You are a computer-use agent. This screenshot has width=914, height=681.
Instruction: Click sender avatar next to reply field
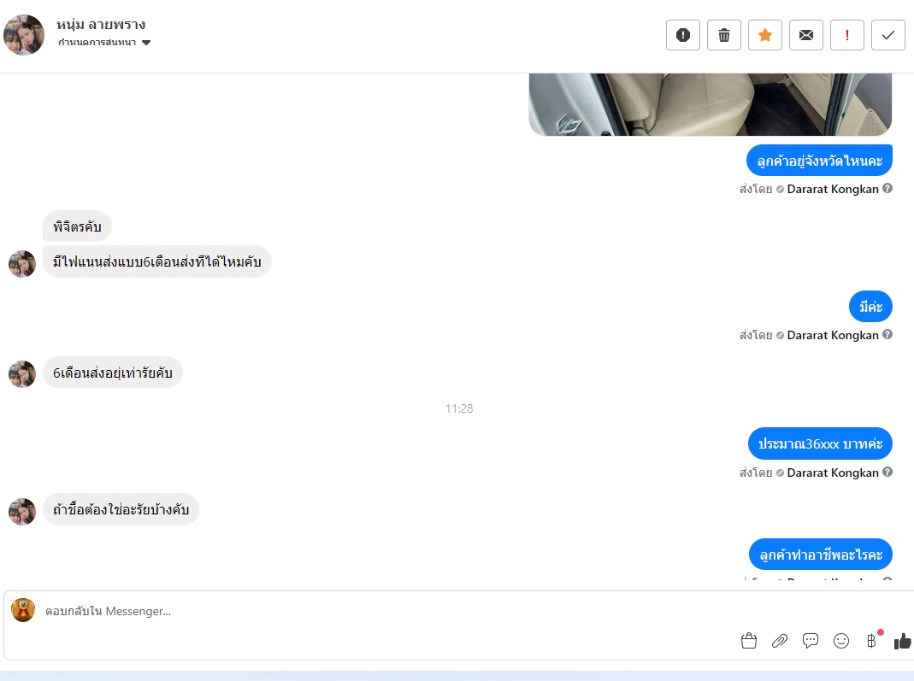point(23,610)
